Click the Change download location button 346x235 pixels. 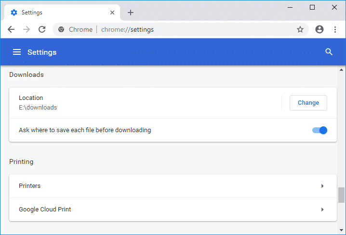point(308,103)
